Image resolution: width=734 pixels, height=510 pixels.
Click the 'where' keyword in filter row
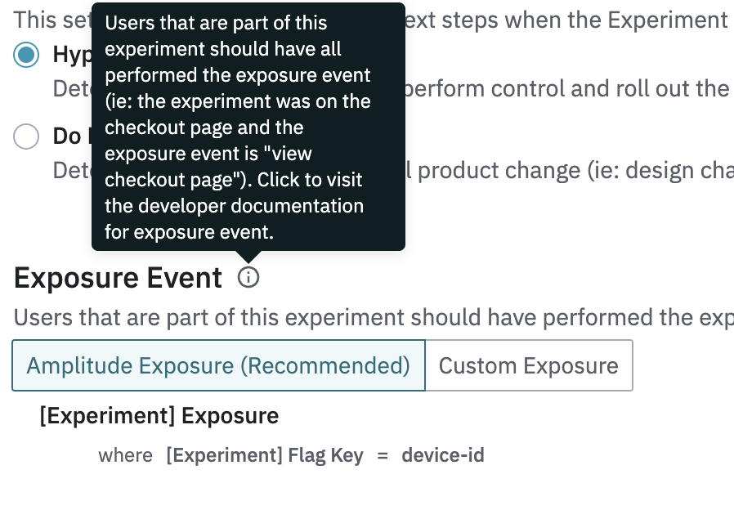point(125,455)
